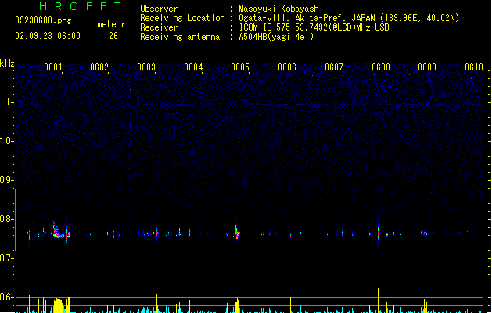Viewport: 492px width, 313px height.
Task: Click the ICOM IC-575 receiver text
Action: (314, 27)
